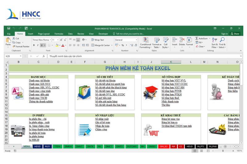Open the File tab
Viewport: 247px width, 164px height.
coord(9,34)
